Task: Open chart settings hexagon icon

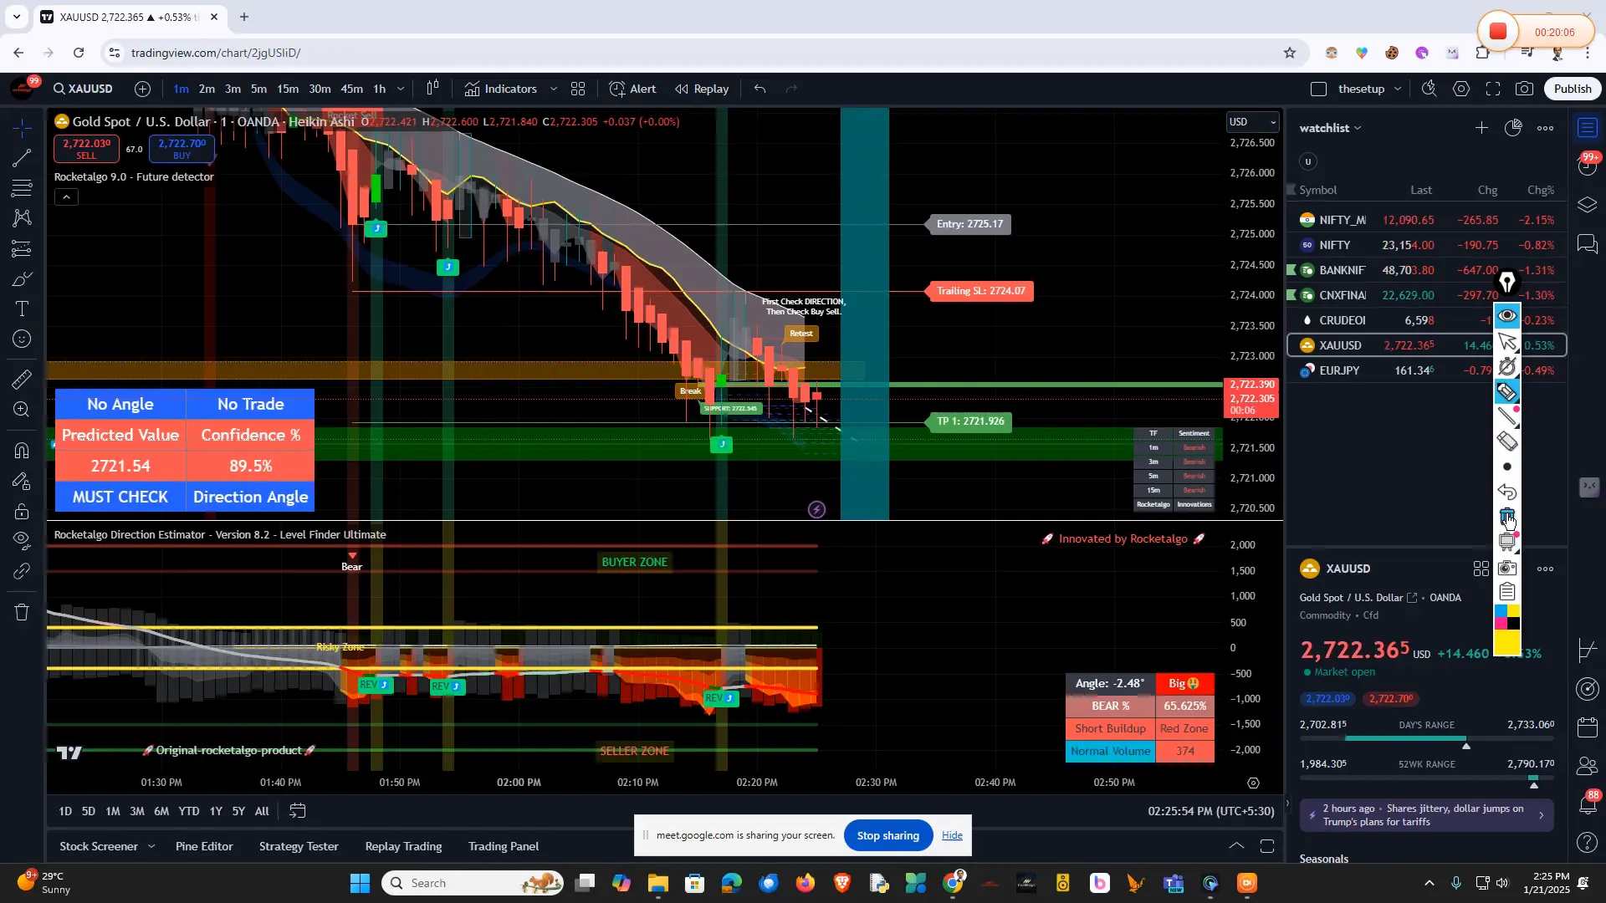Action: pyautogui.click(x=1461, y=89)
